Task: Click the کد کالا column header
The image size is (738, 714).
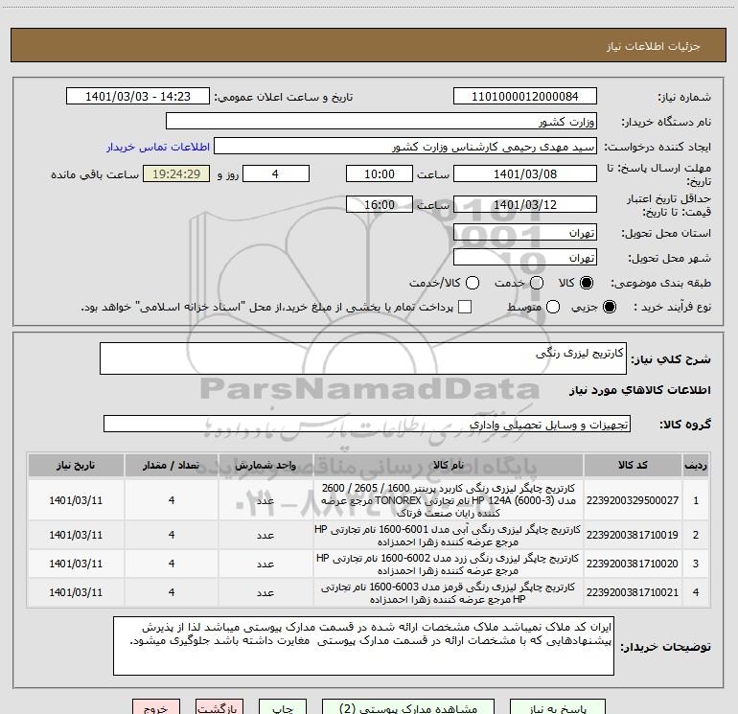Action: coord(633,465)
